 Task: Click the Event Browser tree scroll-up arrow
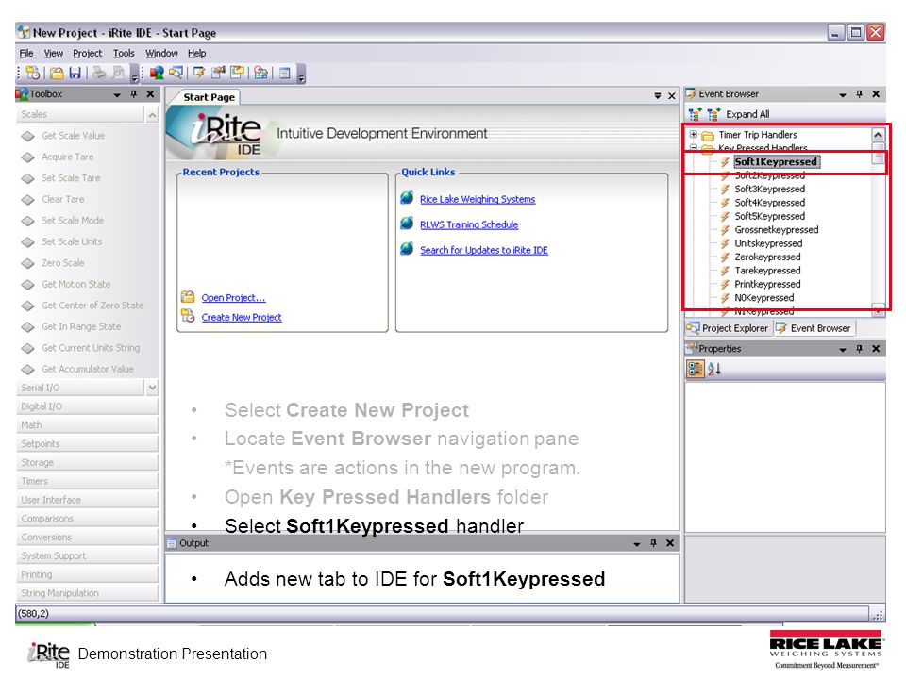click(x=878, y=135)
